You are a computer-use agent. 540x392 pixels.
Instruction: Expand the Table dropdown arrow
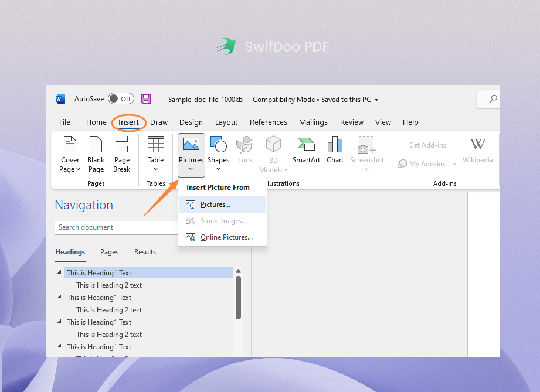tap(155, 169)
